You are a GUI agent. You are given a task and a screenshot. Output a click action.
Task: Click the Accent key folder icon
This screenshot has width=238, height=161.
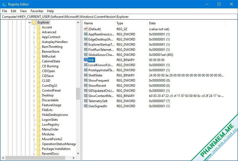coord(39,27)
